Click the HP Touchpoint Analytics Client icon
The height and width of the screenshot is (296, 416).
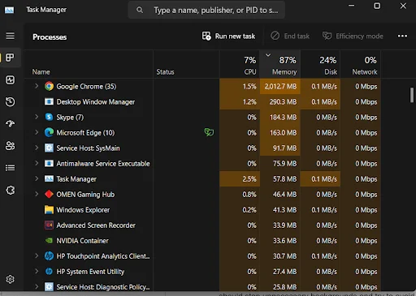pyautogui.click(x=49, y=256)
